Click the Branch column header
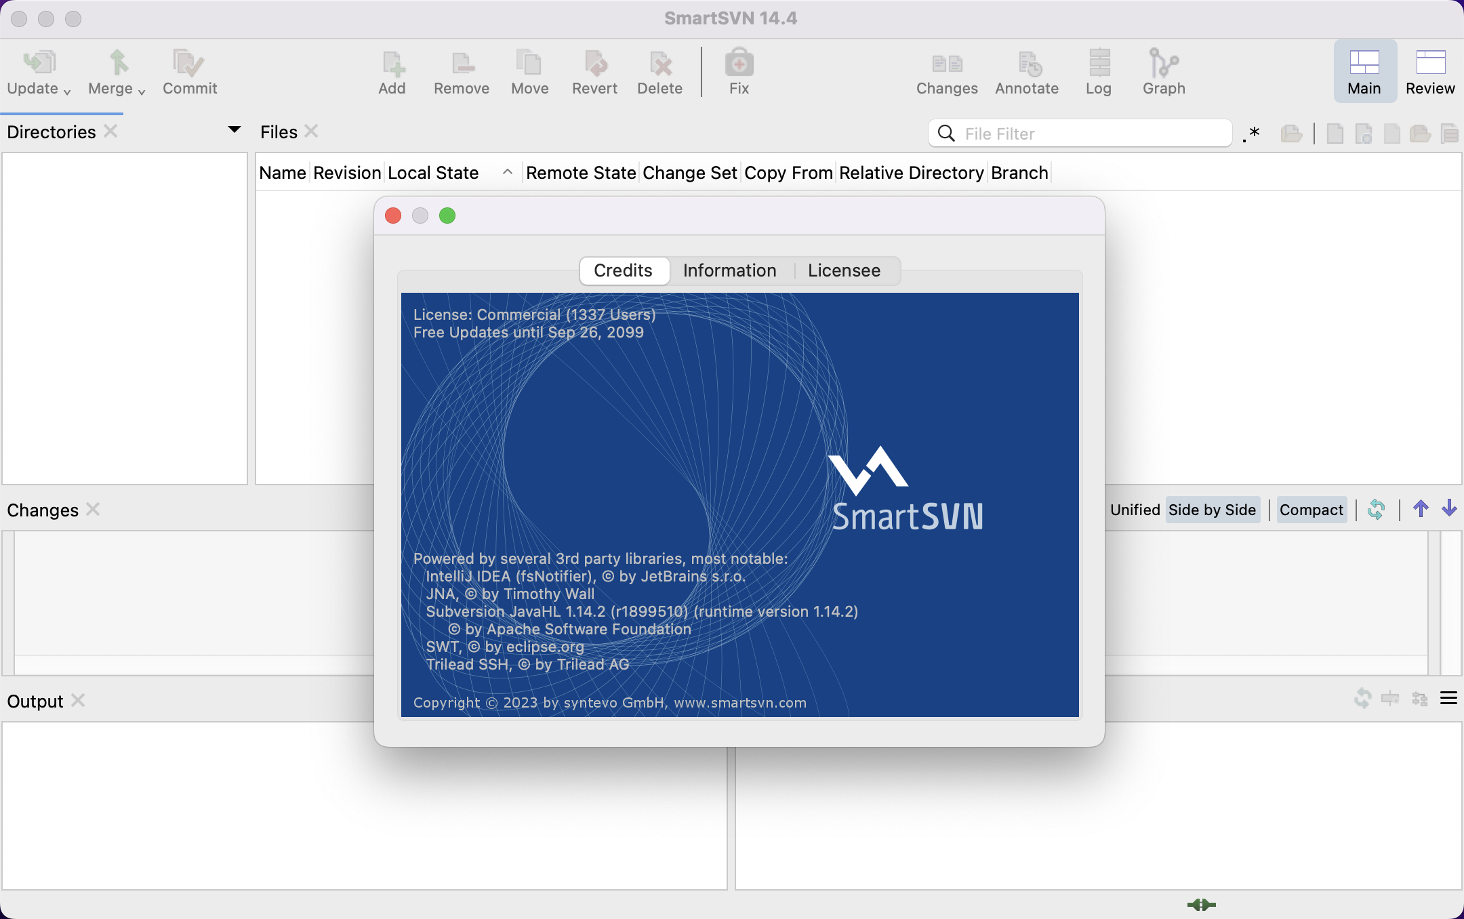The image size is (1464, 919). (1019, 173)
